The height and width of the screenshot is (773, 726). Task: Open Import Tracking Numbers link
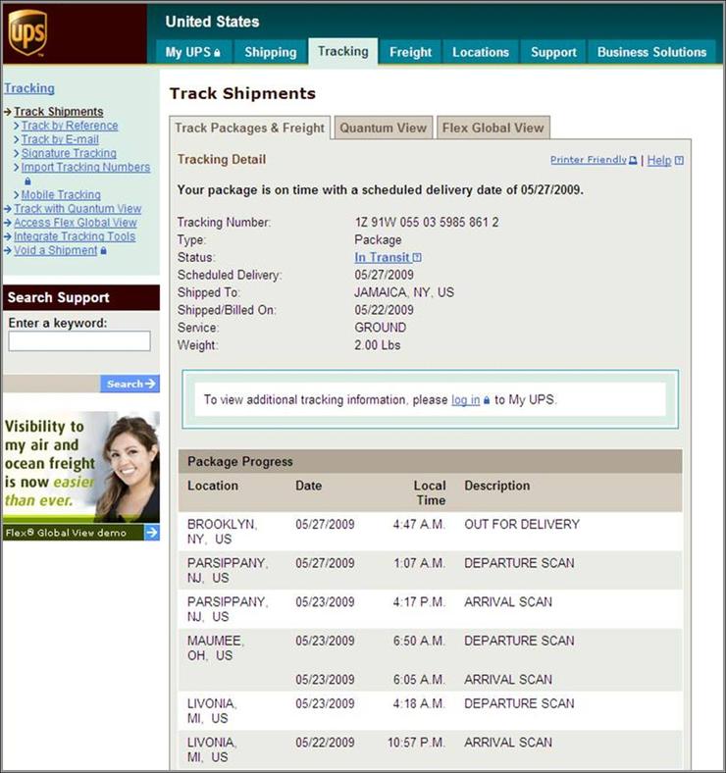click(x=85, y=167)
